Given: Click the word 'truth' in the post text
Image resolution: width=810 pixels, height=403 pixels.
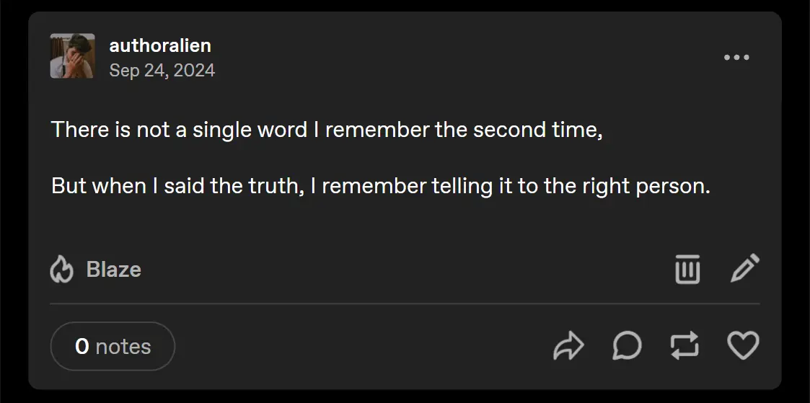Looking at the screenshot, I should point(273,186).
